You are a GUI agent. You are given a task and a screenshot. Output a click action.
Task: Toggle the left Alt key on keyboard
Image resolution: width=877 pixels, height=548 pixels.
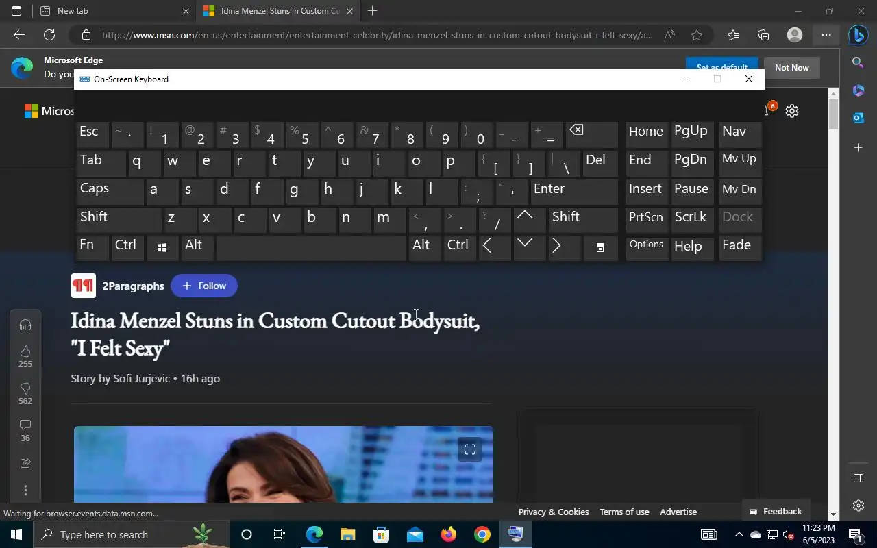pyautogui.click(x=197, y=247)
